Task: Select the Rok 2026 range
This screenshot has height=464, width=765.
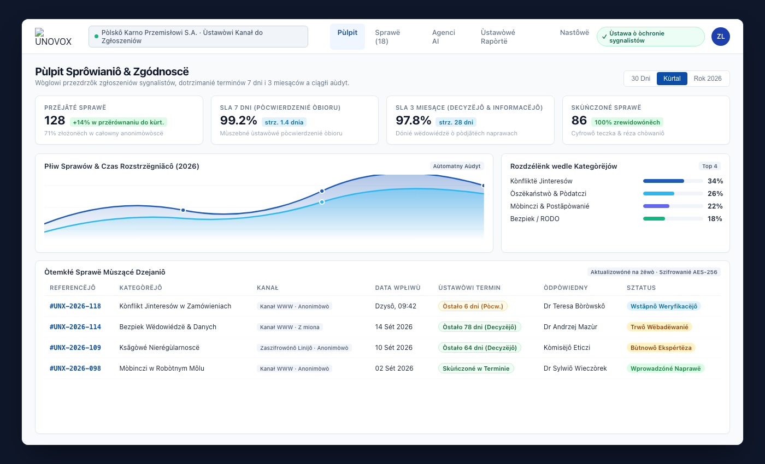Action: click(708, 79)
